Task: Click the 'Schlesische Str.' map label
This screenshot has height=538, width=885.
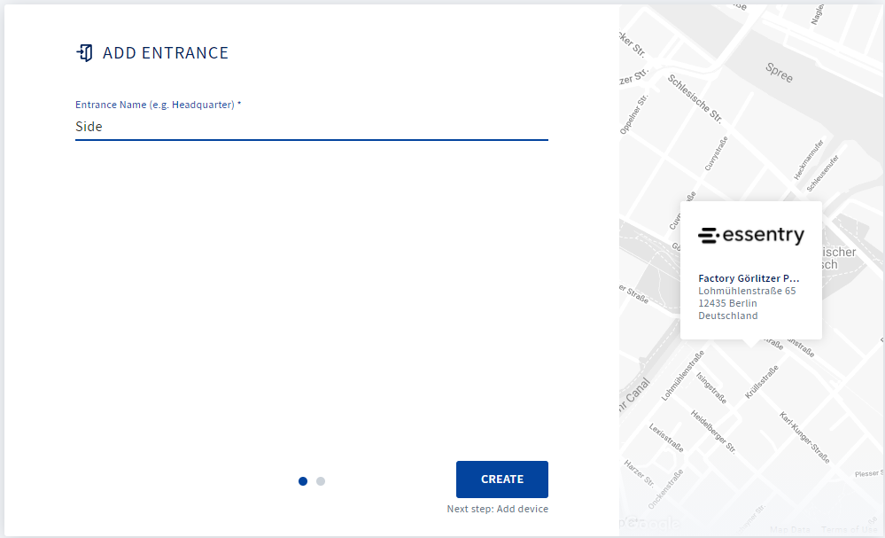Action: click(x=695, y=98)
